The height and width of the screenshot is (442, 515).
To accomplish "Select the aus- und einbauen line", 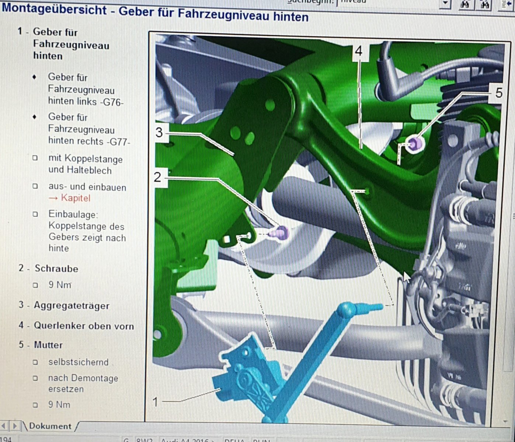I will tap(87, 187).
